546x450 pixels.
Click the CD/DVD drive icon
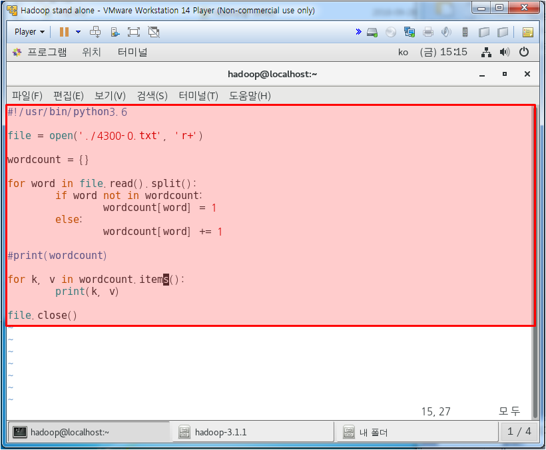pos(391,33)
